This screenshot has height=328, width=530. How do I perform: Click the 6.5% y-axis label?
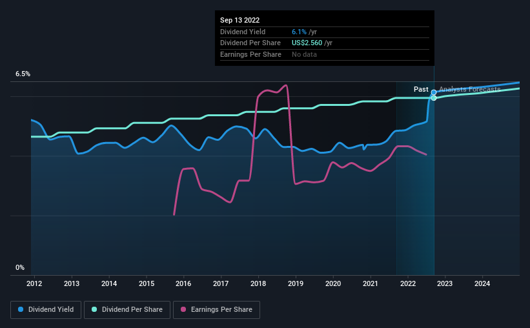(23, 74)
